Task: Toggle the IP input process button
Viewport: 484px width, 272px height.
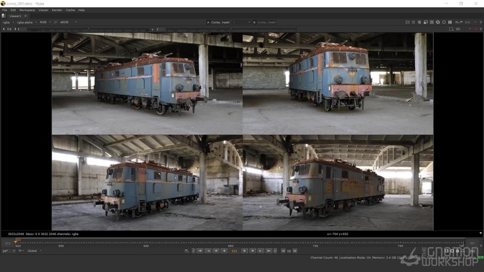Action: coord(56,22)
